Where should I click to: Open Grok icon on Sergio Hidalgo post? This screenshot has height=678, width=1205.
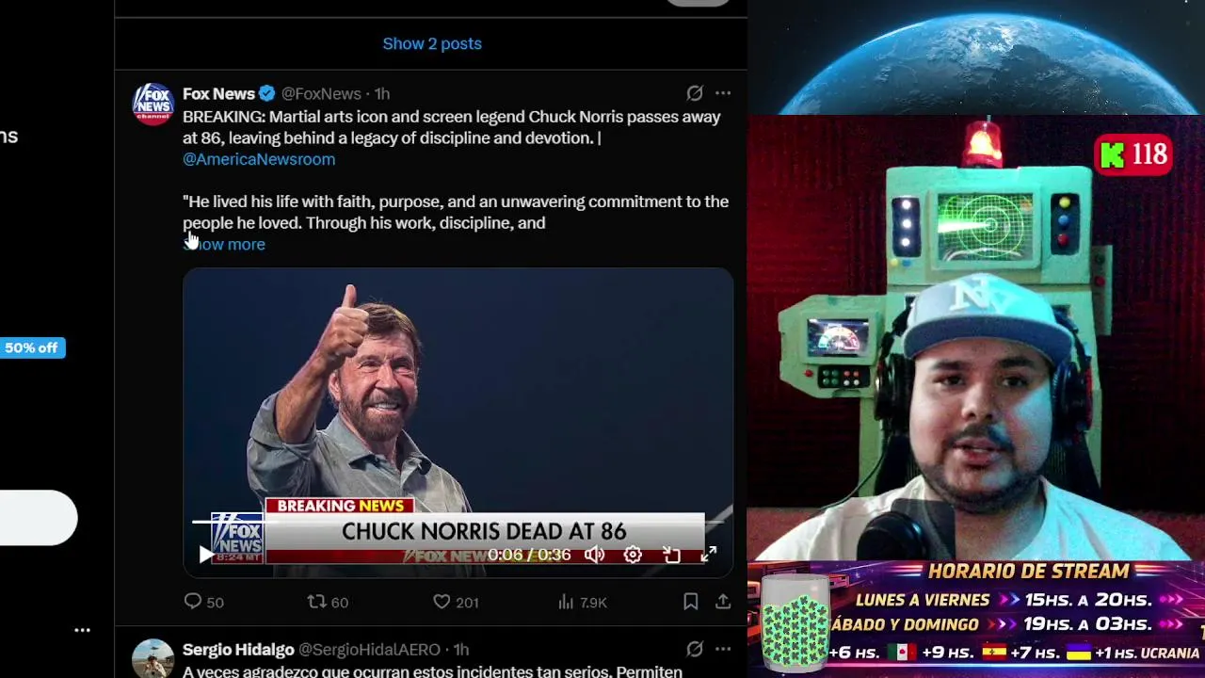[x=694, y=649]
